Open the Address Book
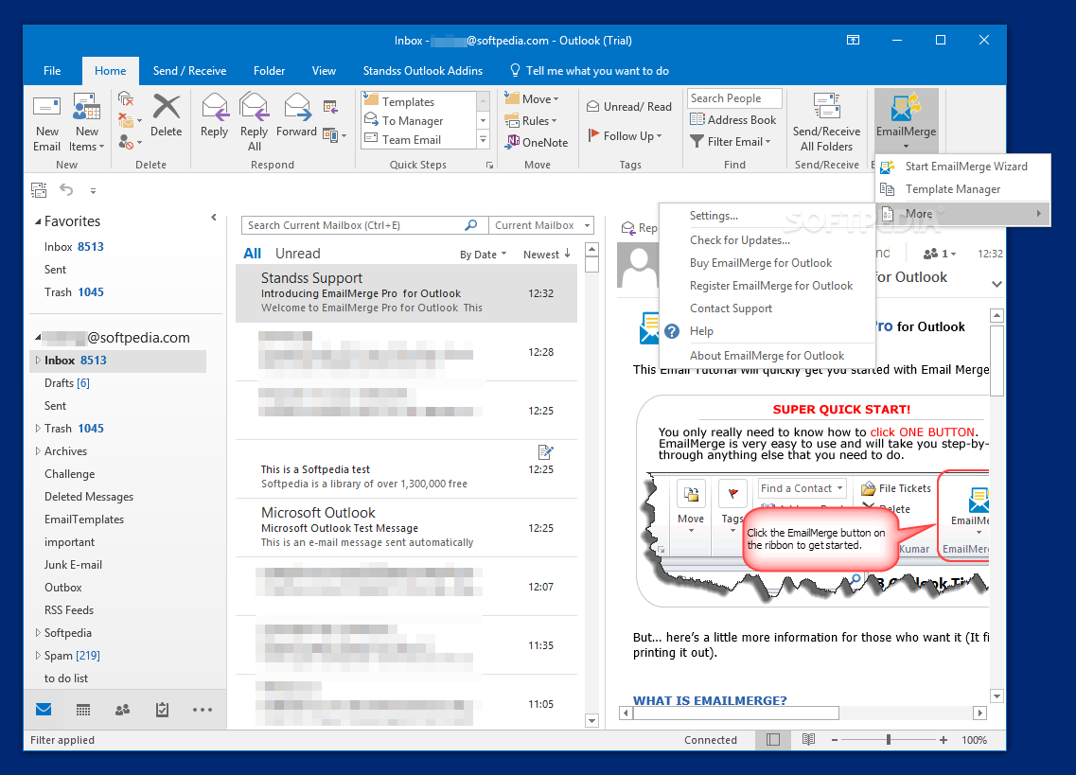The image size is (1076, 775). click(733, 120)
